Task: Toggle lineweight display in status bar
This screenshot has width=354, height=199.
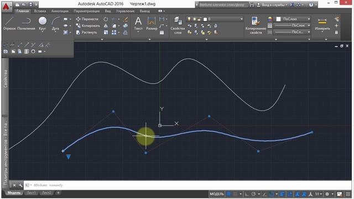Action: pyautogui.click(x=282, y=194)
